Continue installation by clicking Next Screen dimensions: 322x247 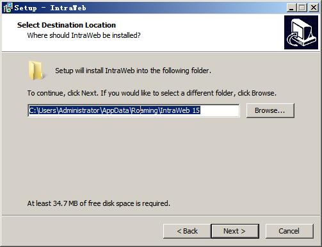point(235,231)
